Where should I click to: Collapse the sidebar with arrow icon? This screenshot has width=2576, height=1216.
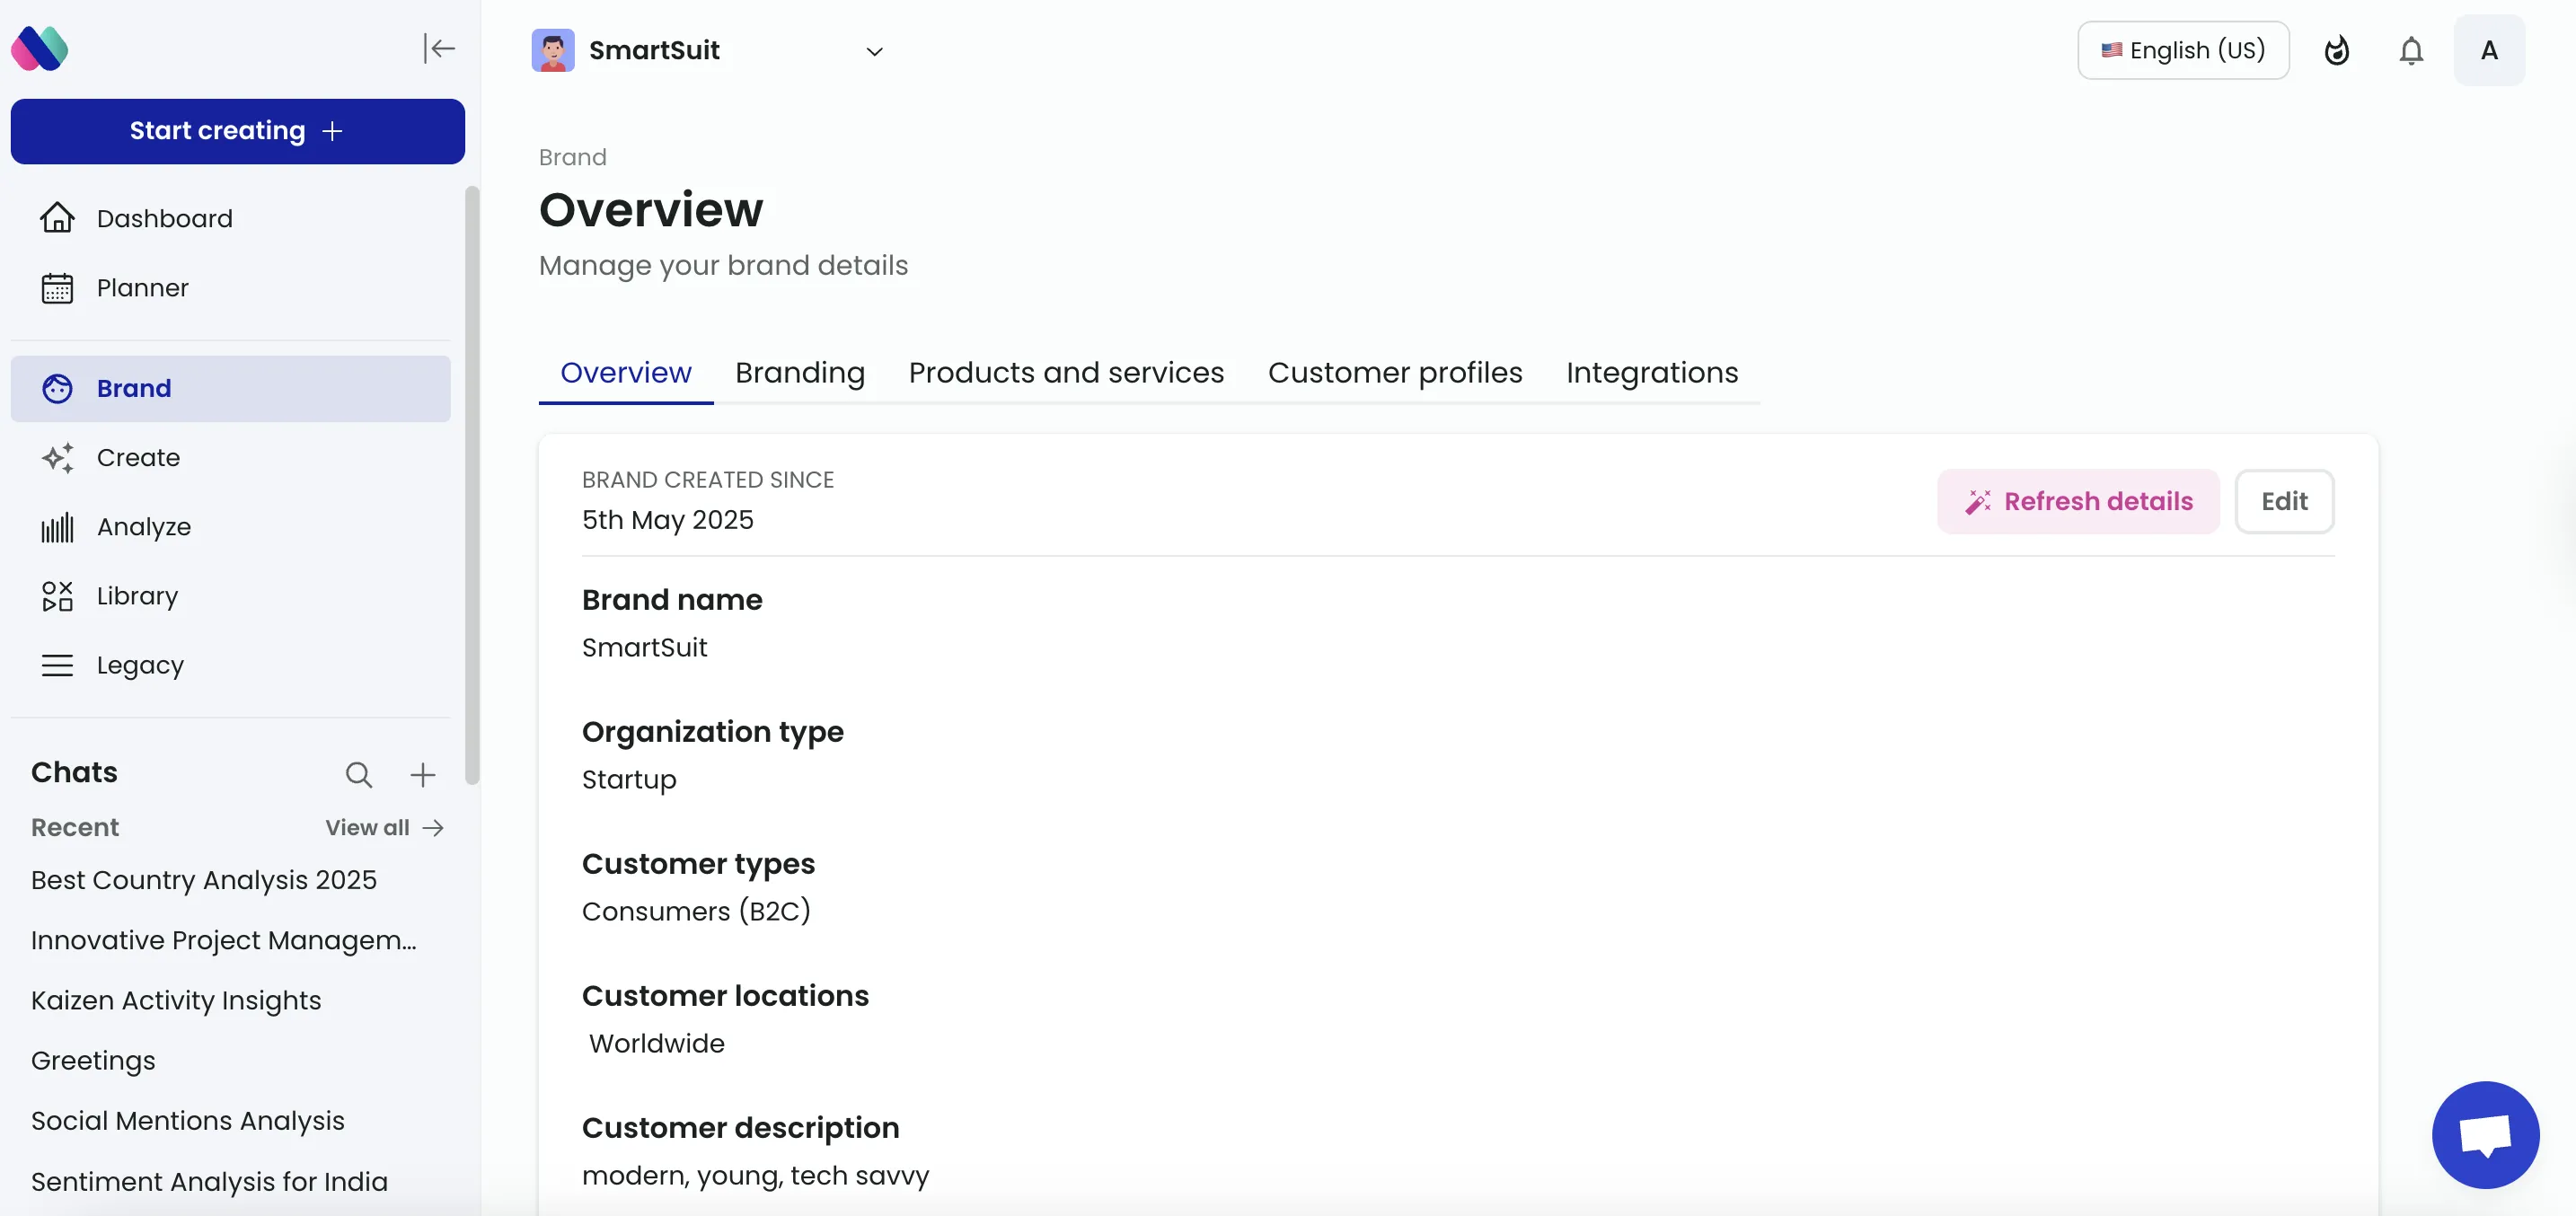(439, 48)
